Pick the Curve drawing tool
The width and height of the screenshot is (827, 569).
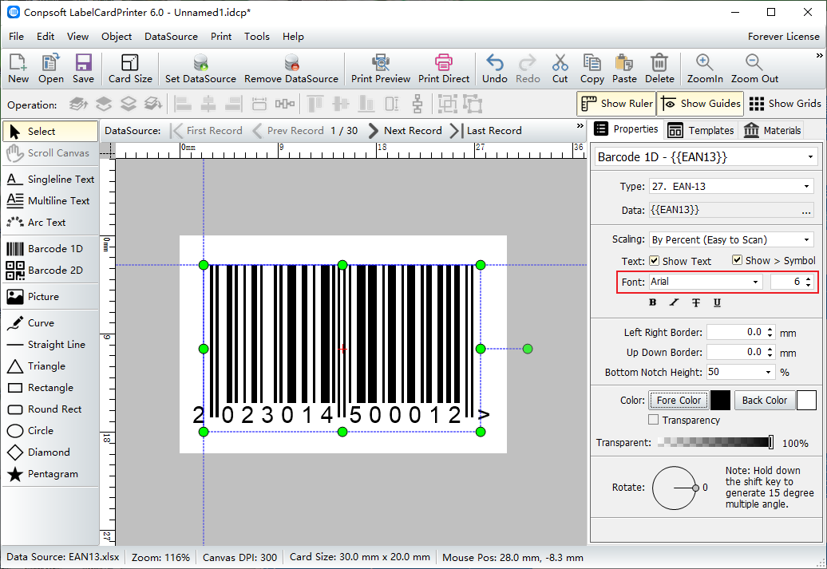coord(50,322)
